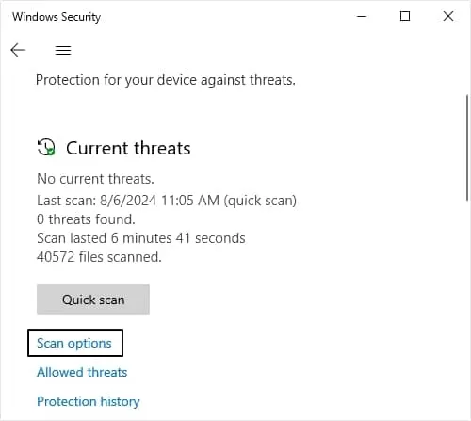Click the Last scan date line
This screenshot has width=471, height=421.
click(x=167, y=201)
